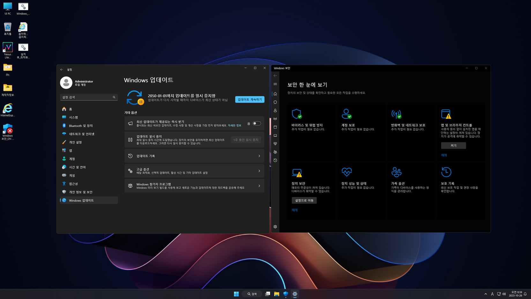
Task: Select 접근성 in Settings navigation
Action: (89, 184)
